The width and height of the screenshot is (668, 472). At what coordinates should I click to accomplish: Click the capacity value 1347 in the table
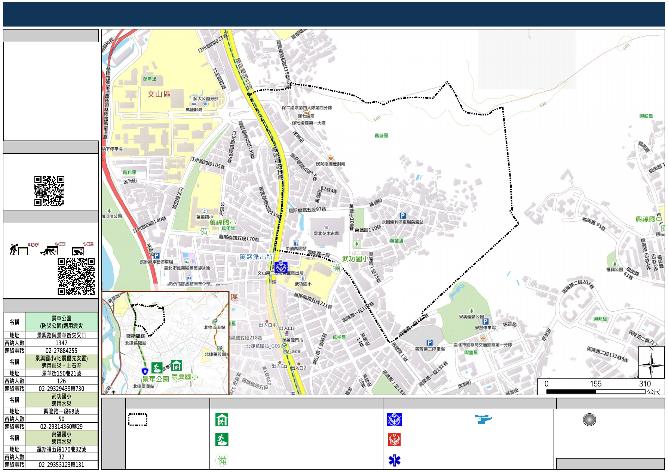point(61,343)
